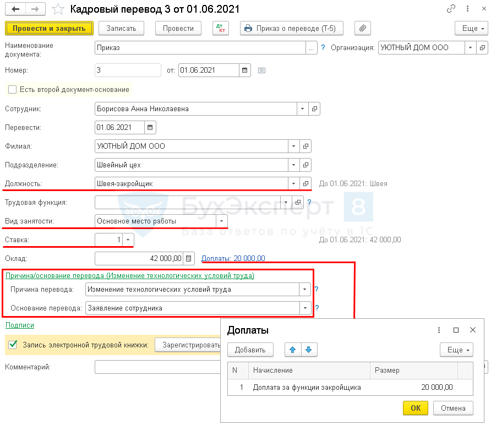Click the 'Провести и закрыть' button
Screen dimensions: 491x430
(x=49, y=28)
